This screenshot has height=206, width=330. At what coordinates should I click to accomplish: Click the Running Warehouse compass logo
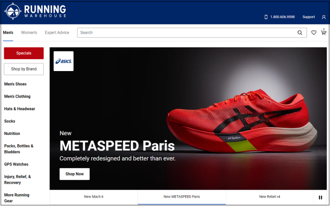13,11
